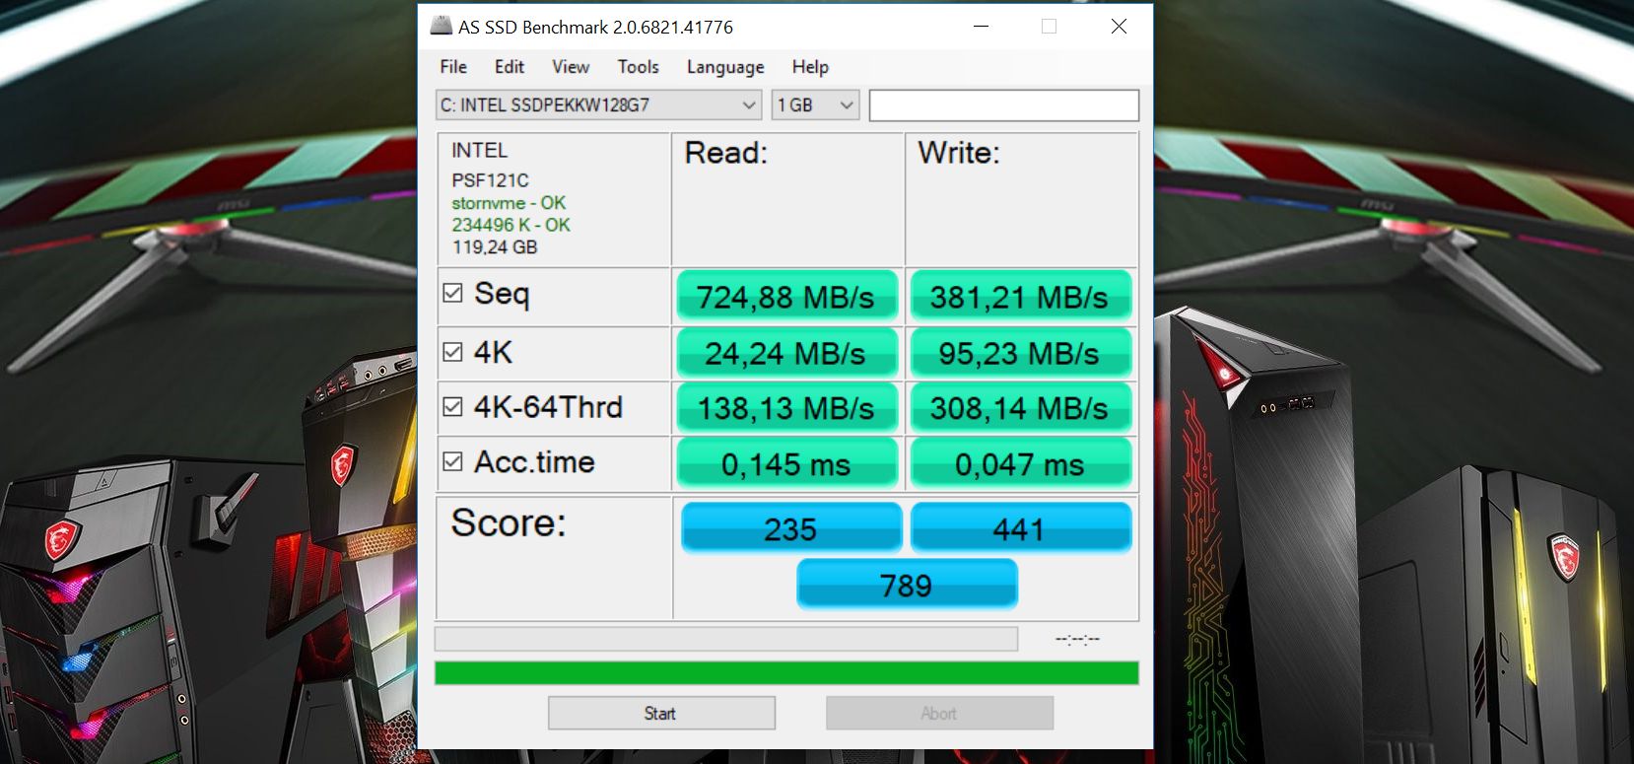Click the write access time 0,047 ms
The height and width of the screenshot is (764, 1634).
coord(1020,463)
